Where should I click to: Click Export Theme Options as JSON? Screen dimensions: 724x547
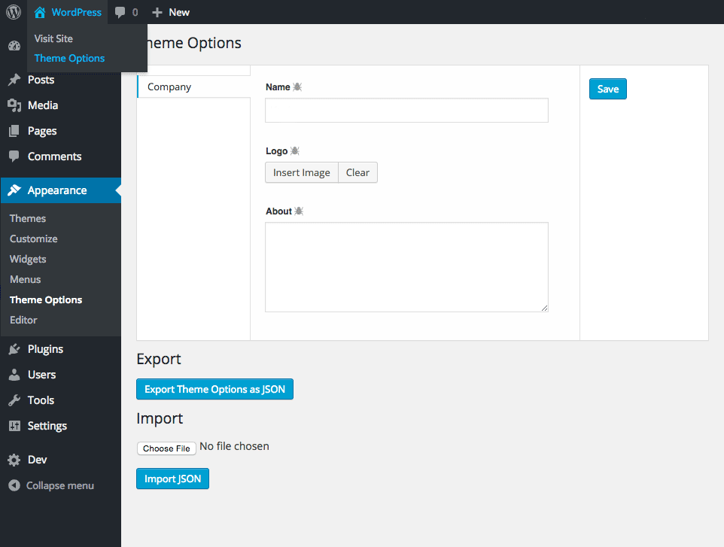[214, 389]
